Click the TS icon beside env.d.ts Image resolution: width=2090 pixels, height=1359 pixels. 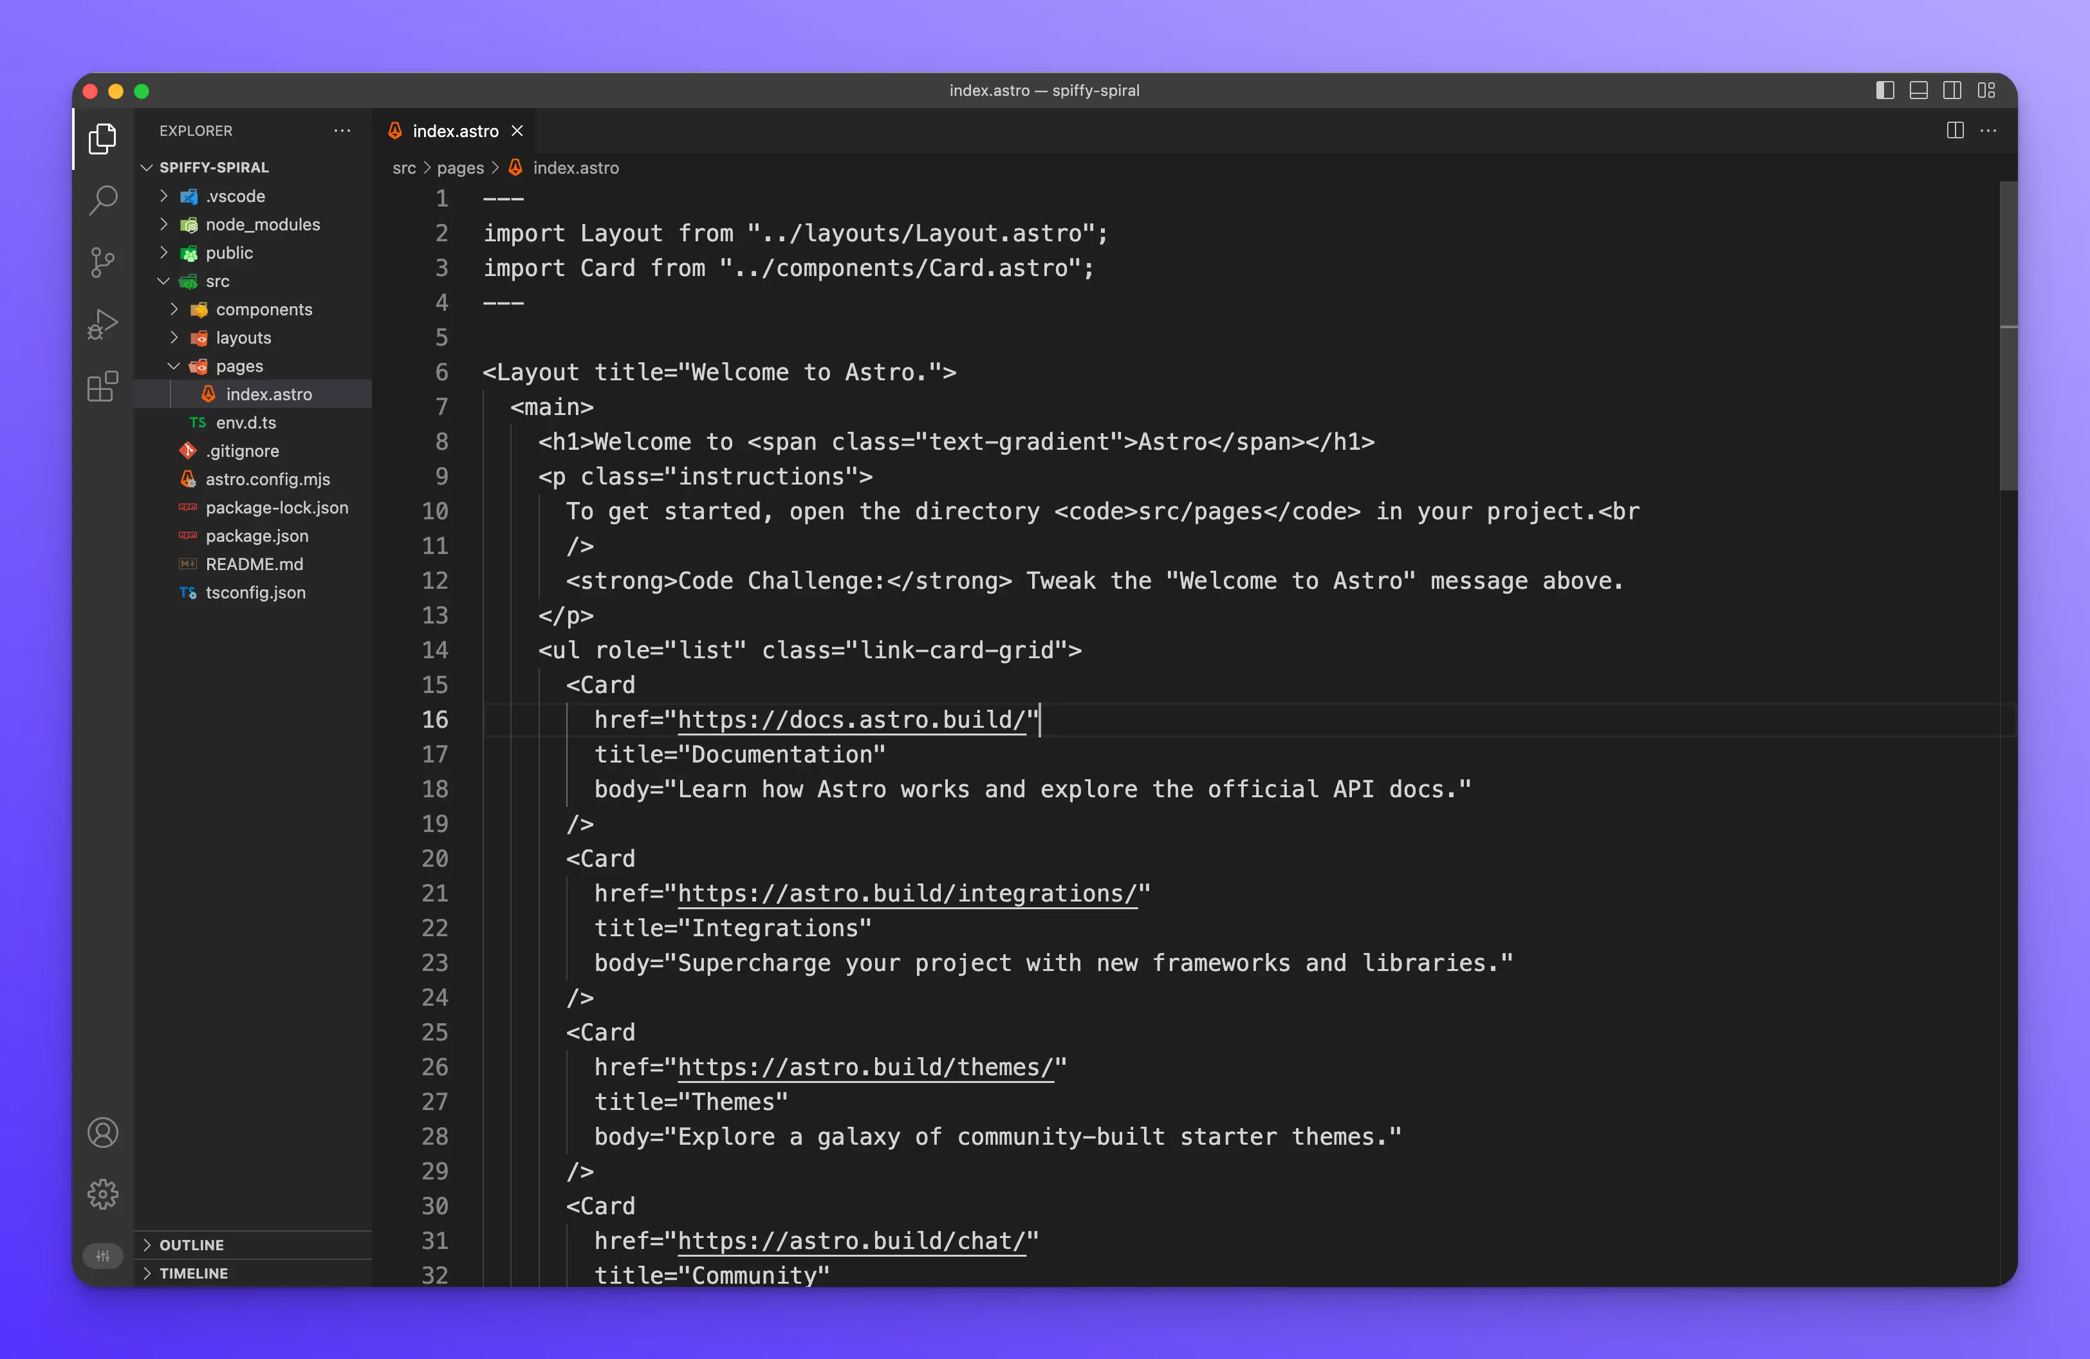pyautogui.click(x=198, y=422)
